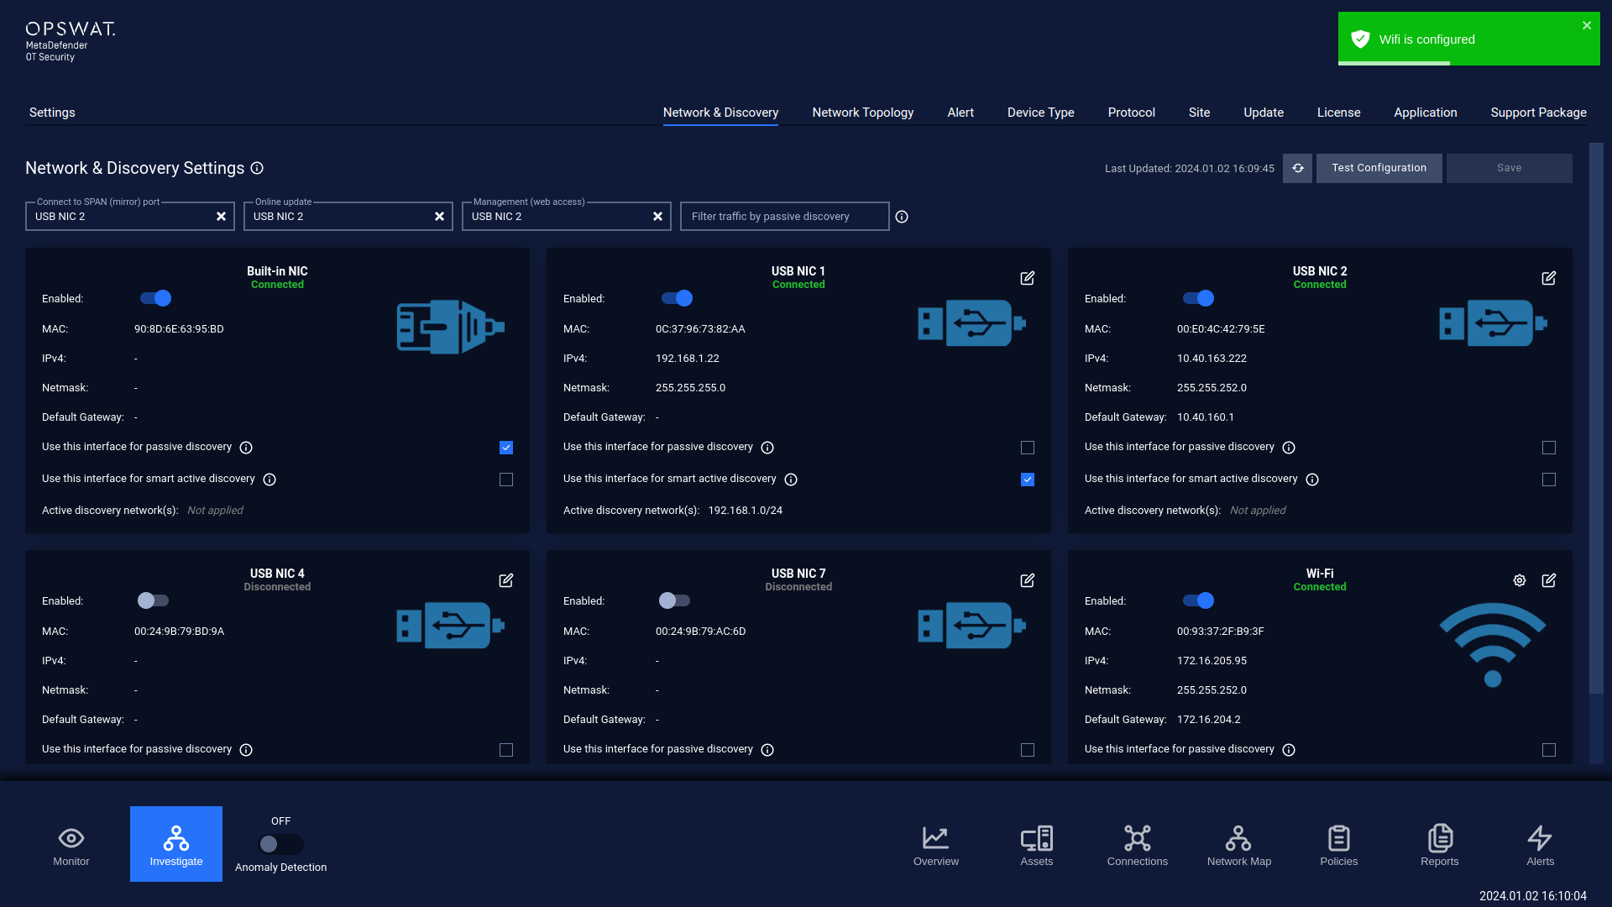Check Built-in NIC smart active discovery
The height and width of the screenshot is (907, 1612).
(x=506, y=480)
